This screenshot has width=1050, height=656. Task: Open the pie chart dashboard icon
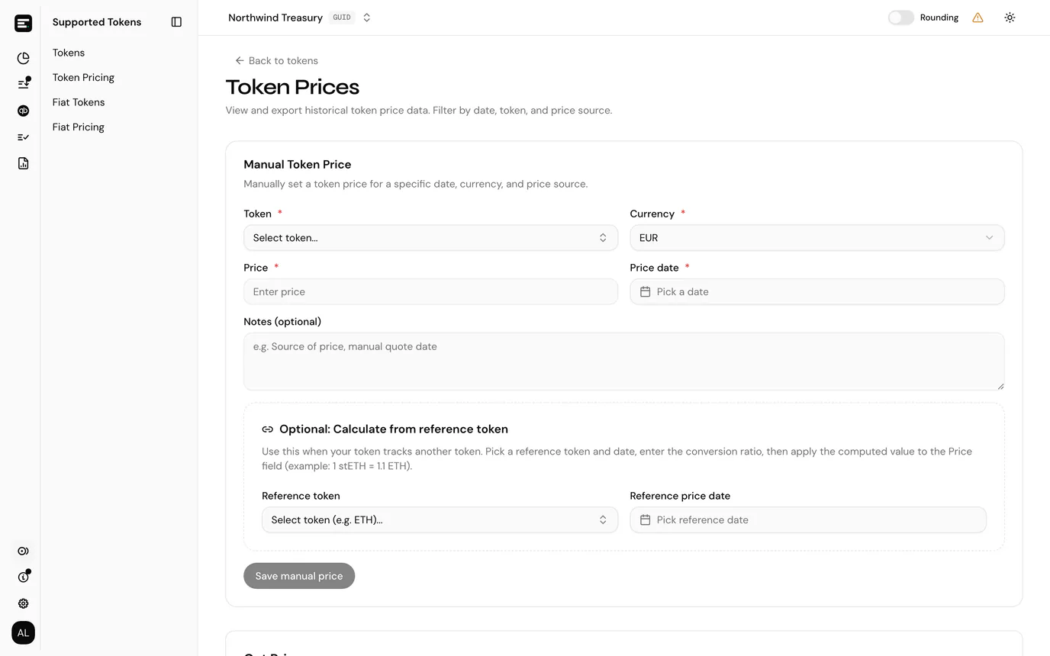click(23, 58)
